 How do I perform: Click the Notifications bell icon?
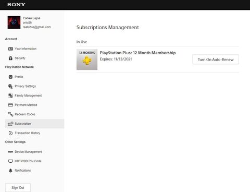[x=10, y=171]
